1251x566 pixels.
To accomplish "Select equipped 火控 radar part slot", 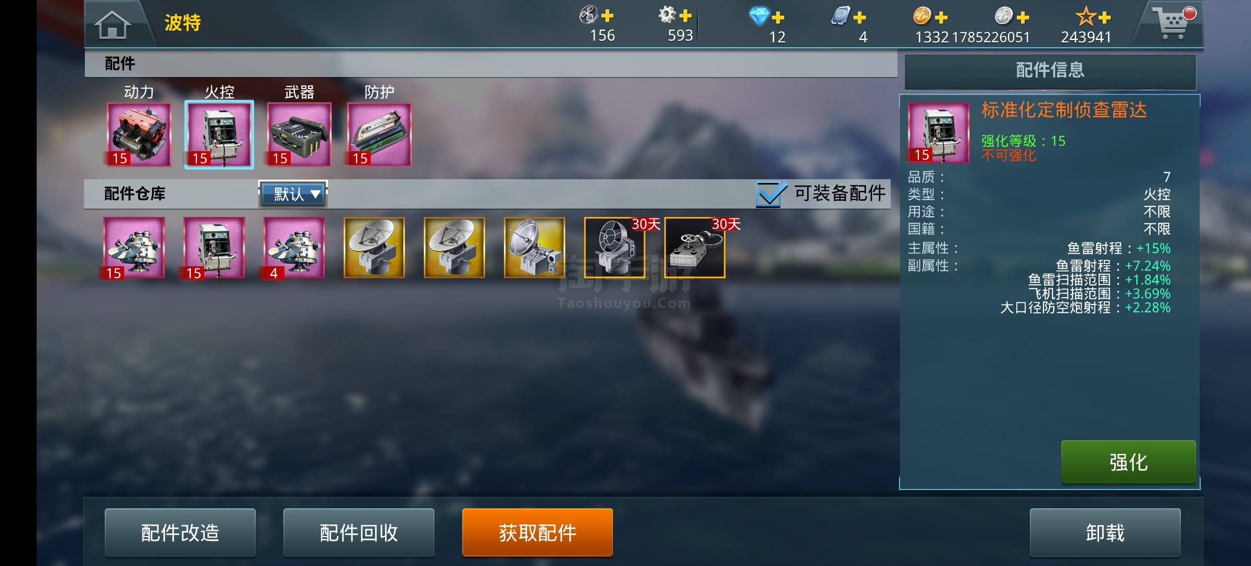I will [219, 135].
